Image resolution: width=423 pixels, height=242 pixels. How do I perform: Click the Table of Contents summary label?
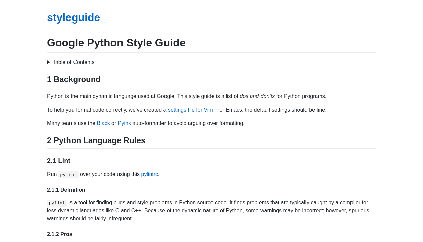[x=74, y=62]
